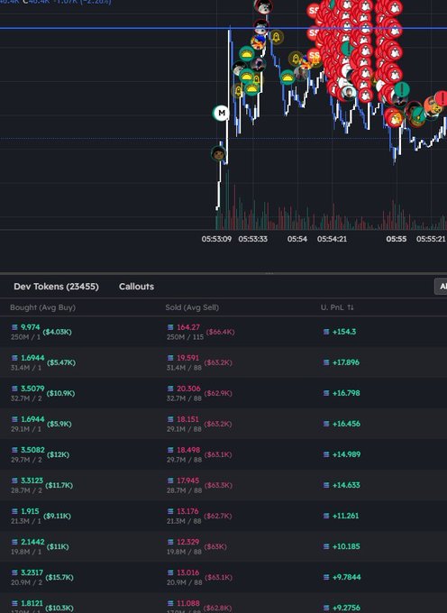Select the sold value 17.945 cell

(188, 480)
